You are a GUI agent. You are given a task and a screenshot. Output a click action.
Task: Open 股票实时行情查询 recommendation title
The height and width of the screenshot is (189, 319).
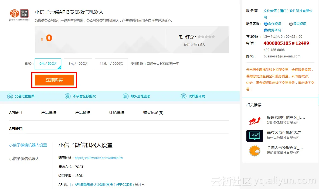coord(286,118)
